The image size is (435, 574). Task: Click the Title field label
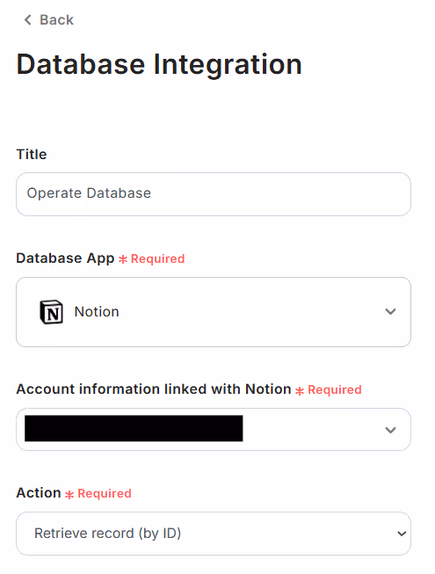coord(32,155)
